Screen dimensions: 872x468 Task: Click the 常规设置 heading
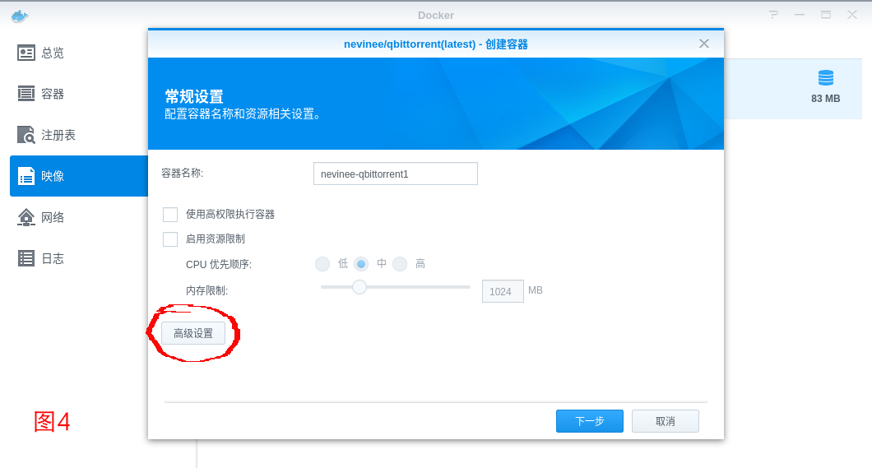point(194,97)
